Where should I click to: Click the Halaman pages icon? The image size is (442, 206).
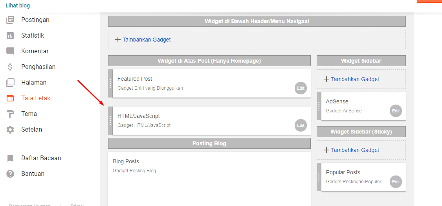click(x=10, y=82)
